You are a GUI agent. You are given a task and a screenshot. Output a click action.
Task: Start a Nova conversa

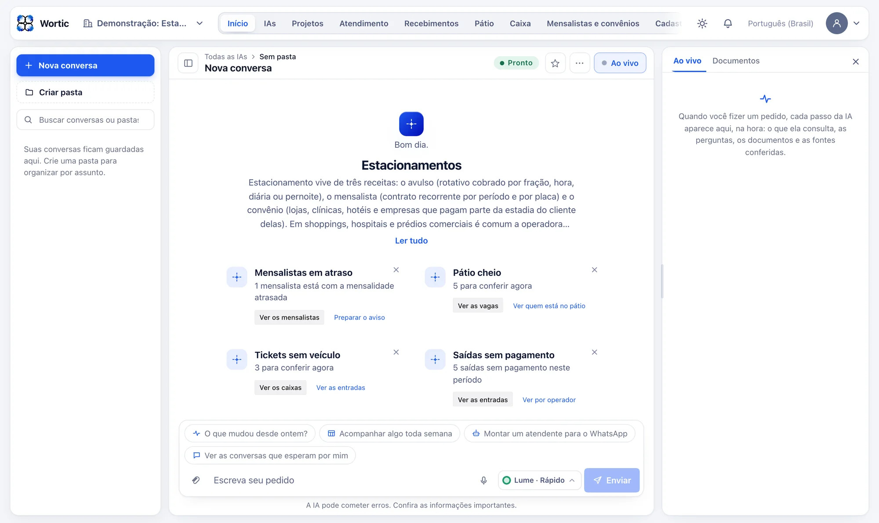[x=85, y=65]
